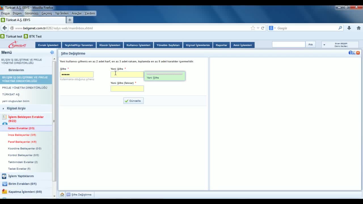Screen dimensions: 363x204
Task: Expand the Kişisel Arşiv tree section
Action: 3,109
